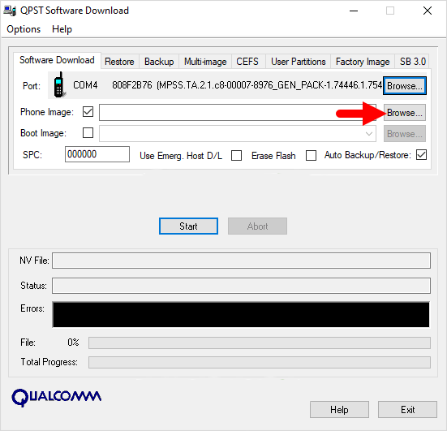
Task: Switch to the User Partitions tab
Action: 299,62
